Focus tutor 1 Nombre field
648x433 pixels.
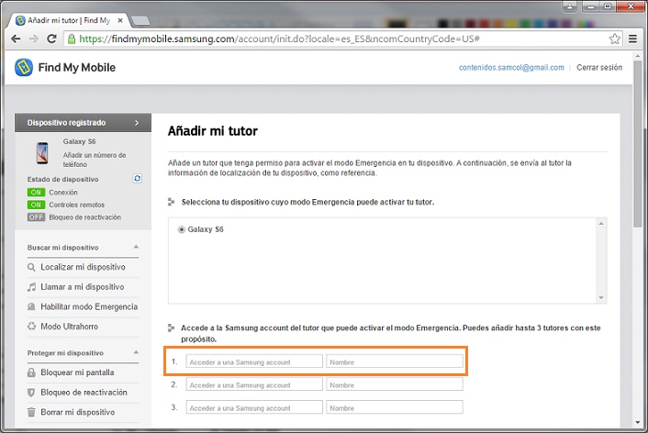pos(395,361)
